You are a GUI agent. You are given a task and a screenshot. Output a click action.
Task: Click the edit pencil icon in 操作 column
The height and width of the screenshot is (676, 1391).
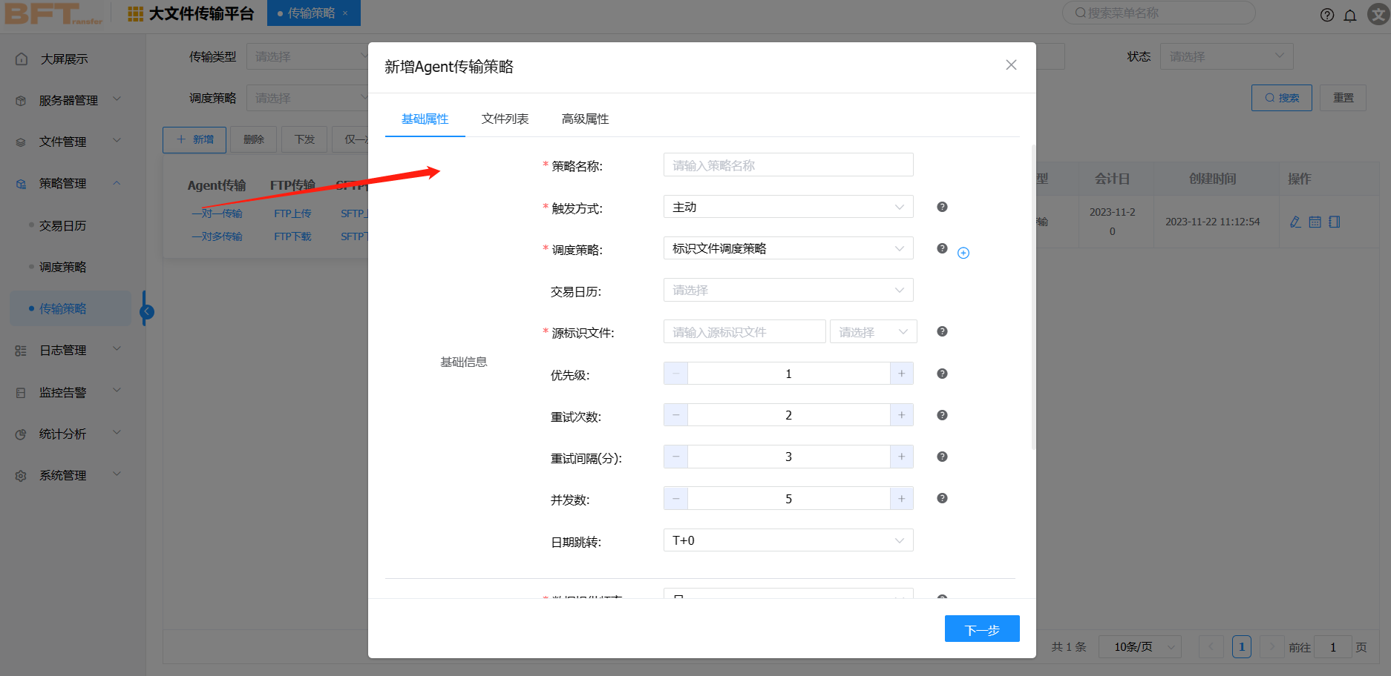tap(1295, 222)
